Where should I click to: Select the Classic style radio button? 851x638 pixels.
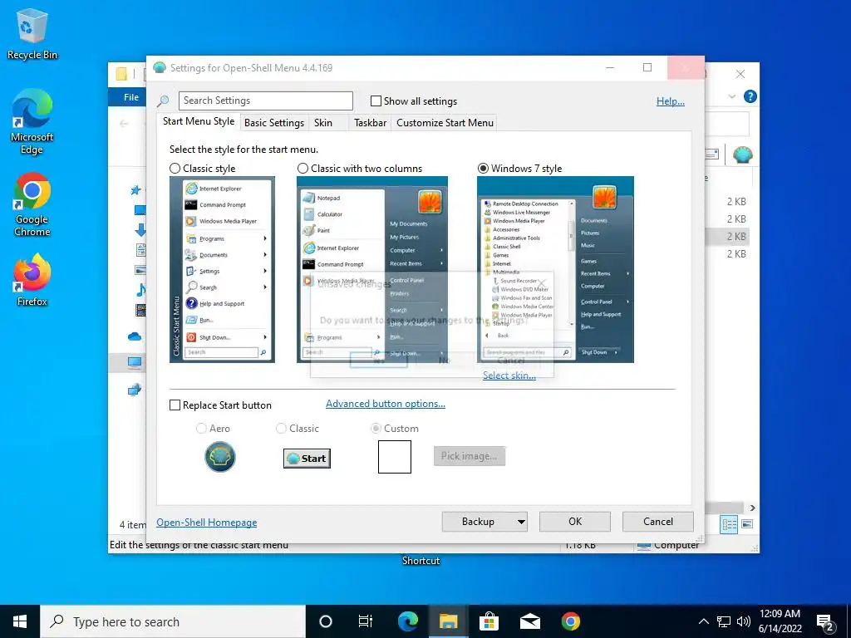(175, 168)
